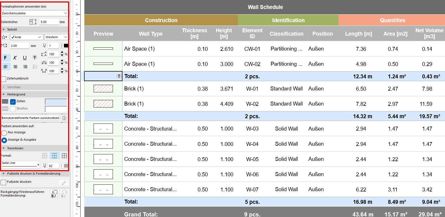Enable the Zeilenumbruch checkbox
The width and height of the screenshot is (445, 217).
point(4,79)
